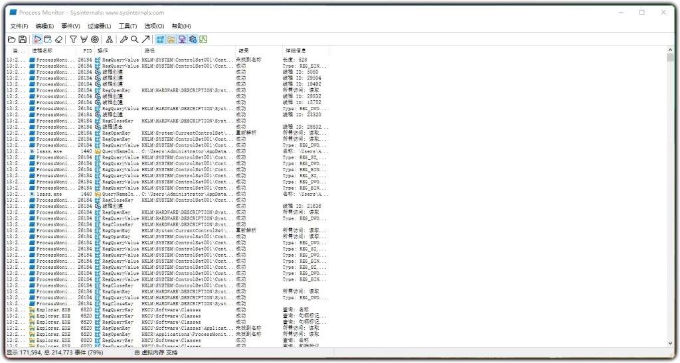The height and width of the screenshot is (363, 680).
Task: Open the filter dialog via funnel icon
Action: click(73, 39)
